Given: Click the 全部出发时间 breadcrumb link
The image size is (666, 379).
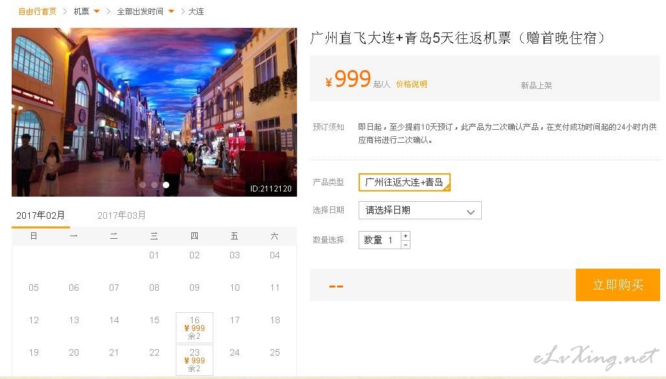Looking at the screenshot, I should (x=140, y=12).
